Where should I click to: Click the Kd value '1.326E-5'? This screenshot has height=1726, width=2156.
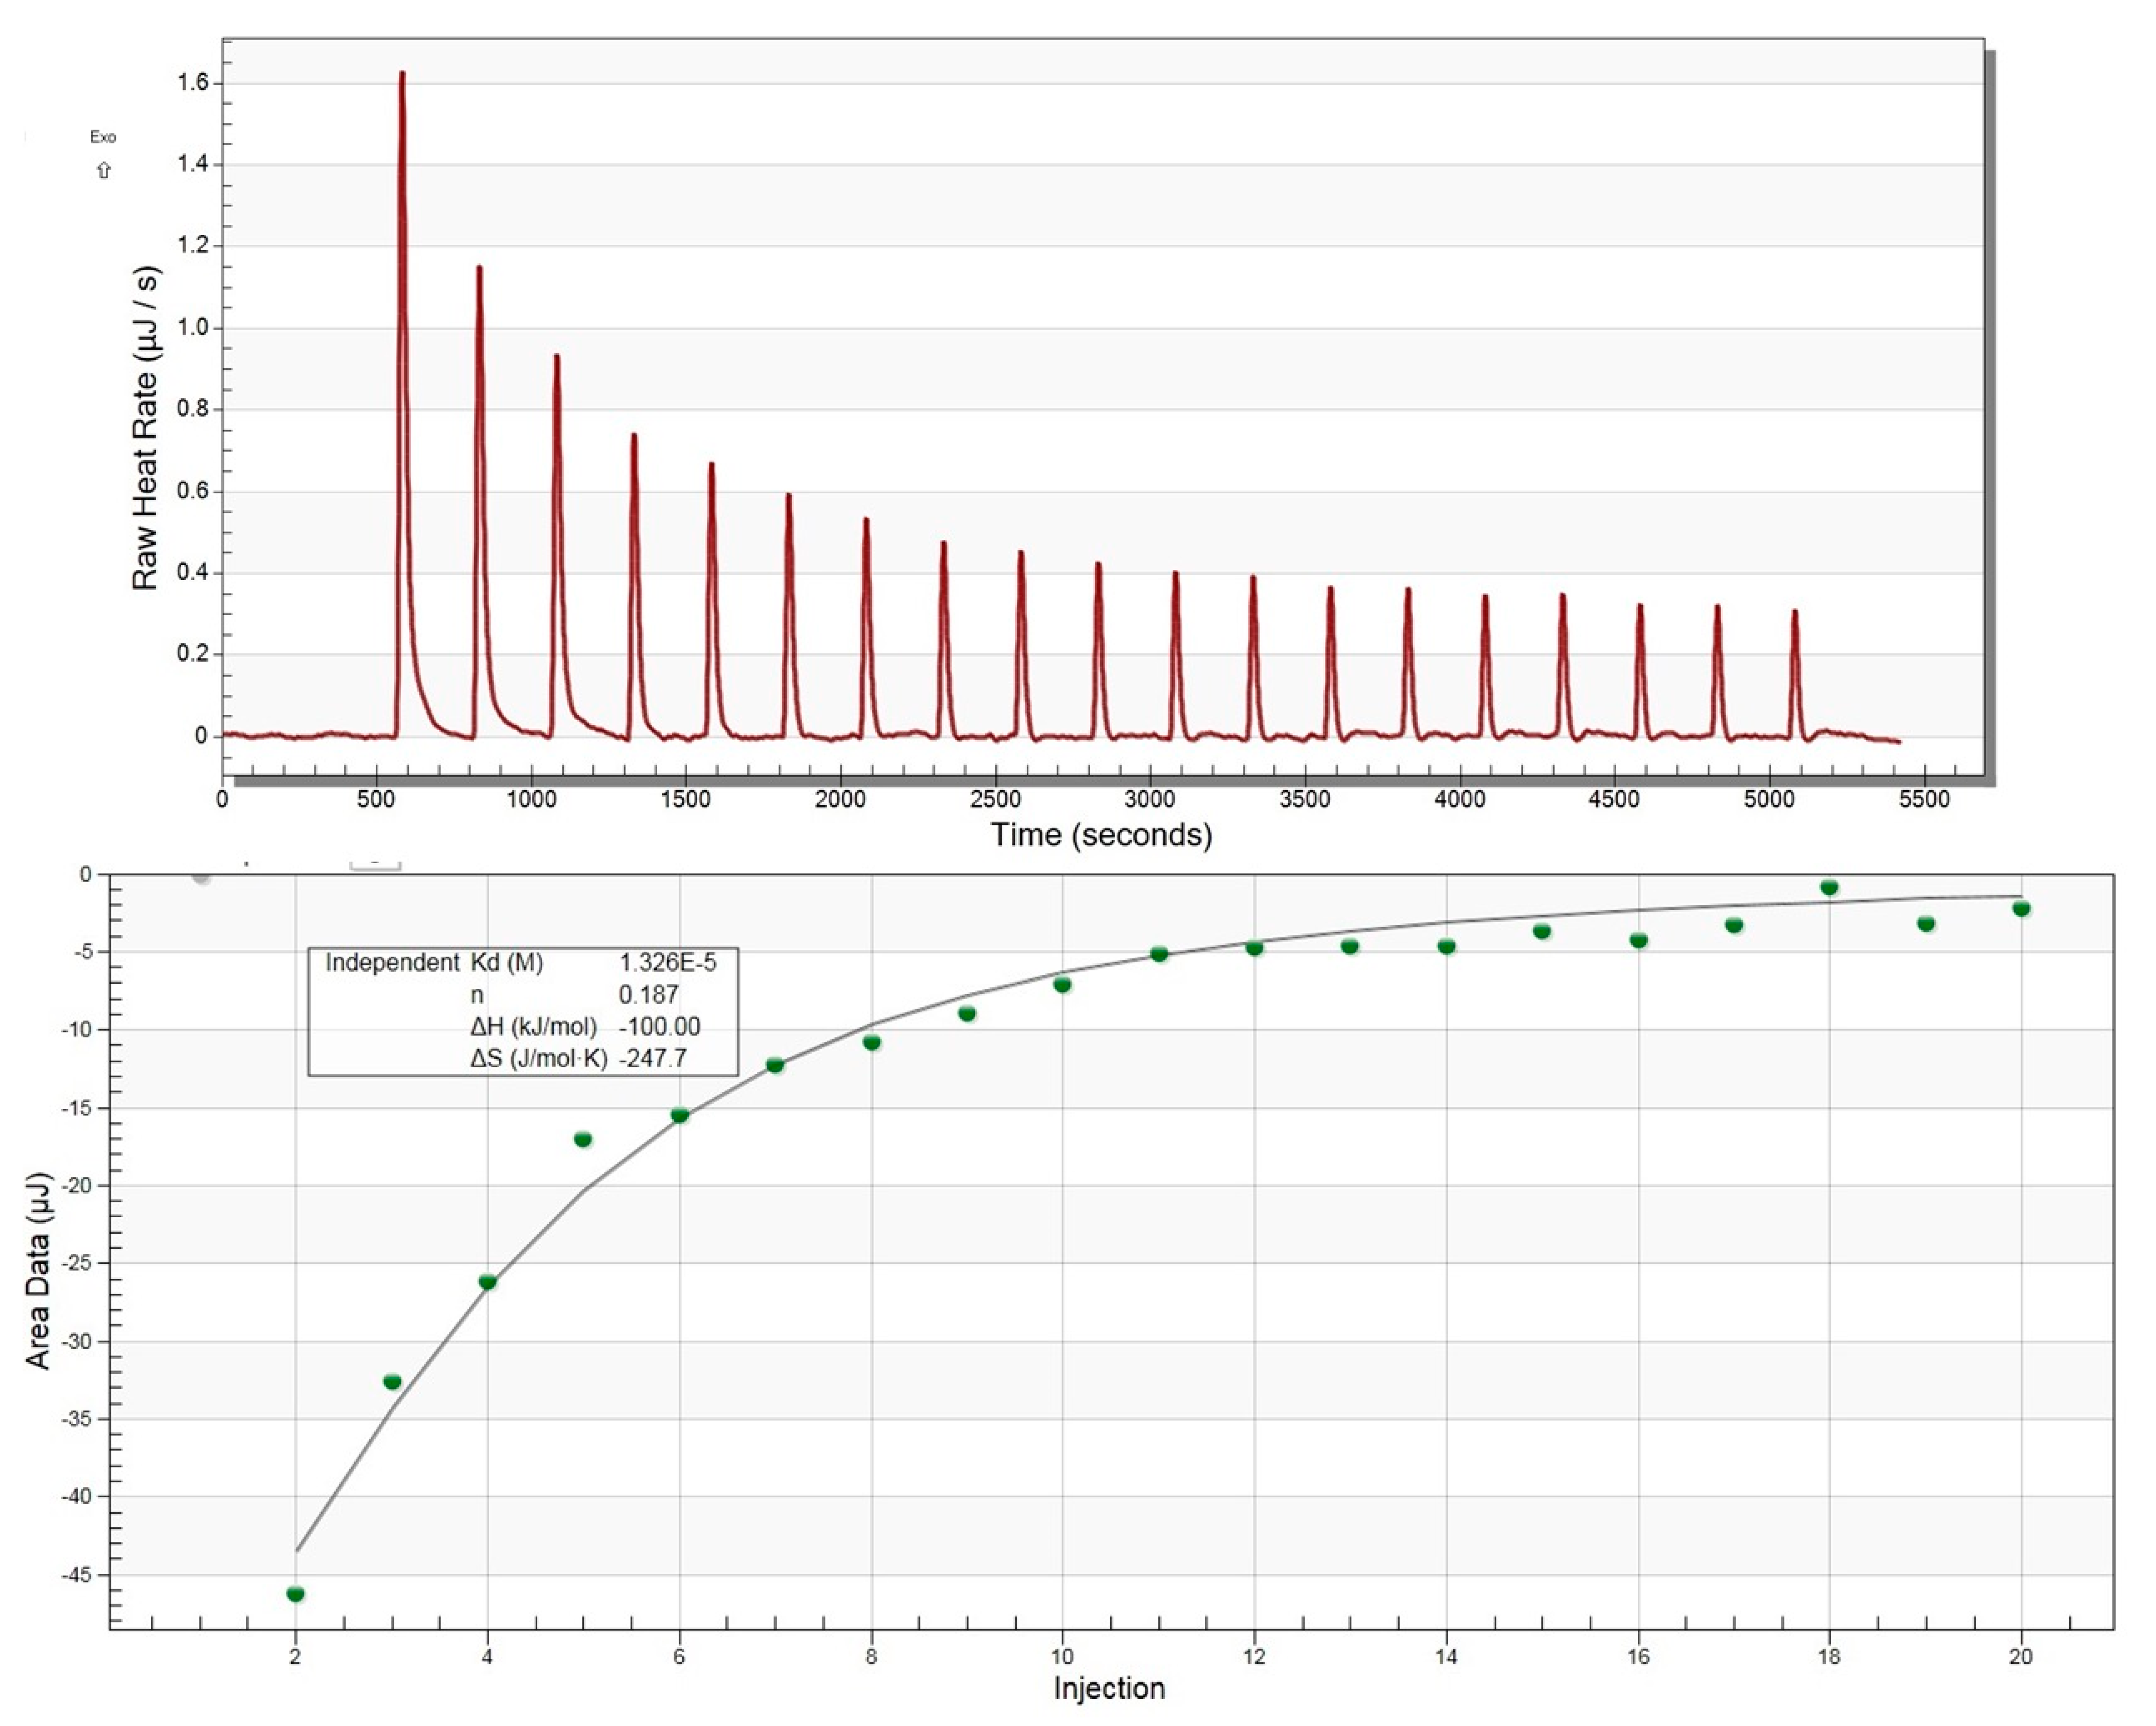(668, 963)
